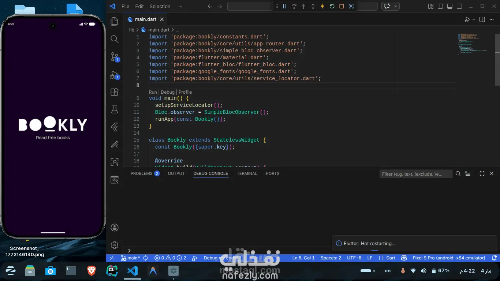Screen dimensions: 500x281
Task: Click the main* git branch indicator
Action: pyautogui.click(x=130, y=258)
